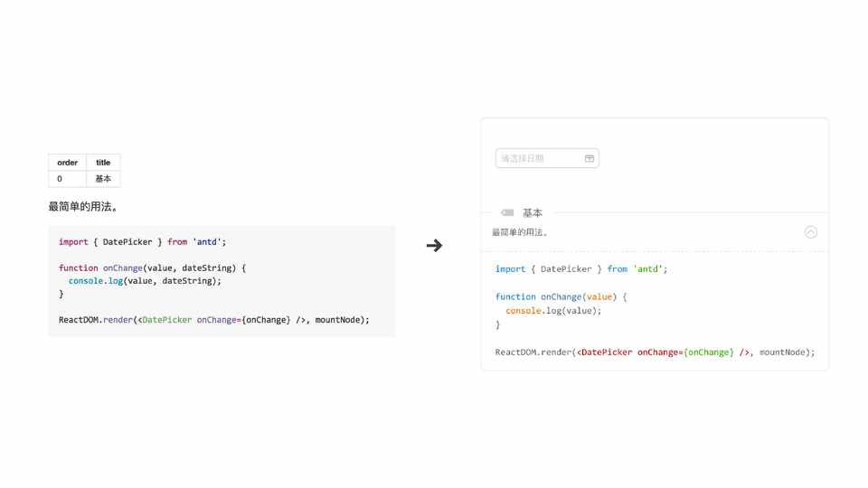Click the 最简单的用法 description inside the demo card
This screenshot has height=488, width=868.
pyautogui.click(x=520, y=232)
